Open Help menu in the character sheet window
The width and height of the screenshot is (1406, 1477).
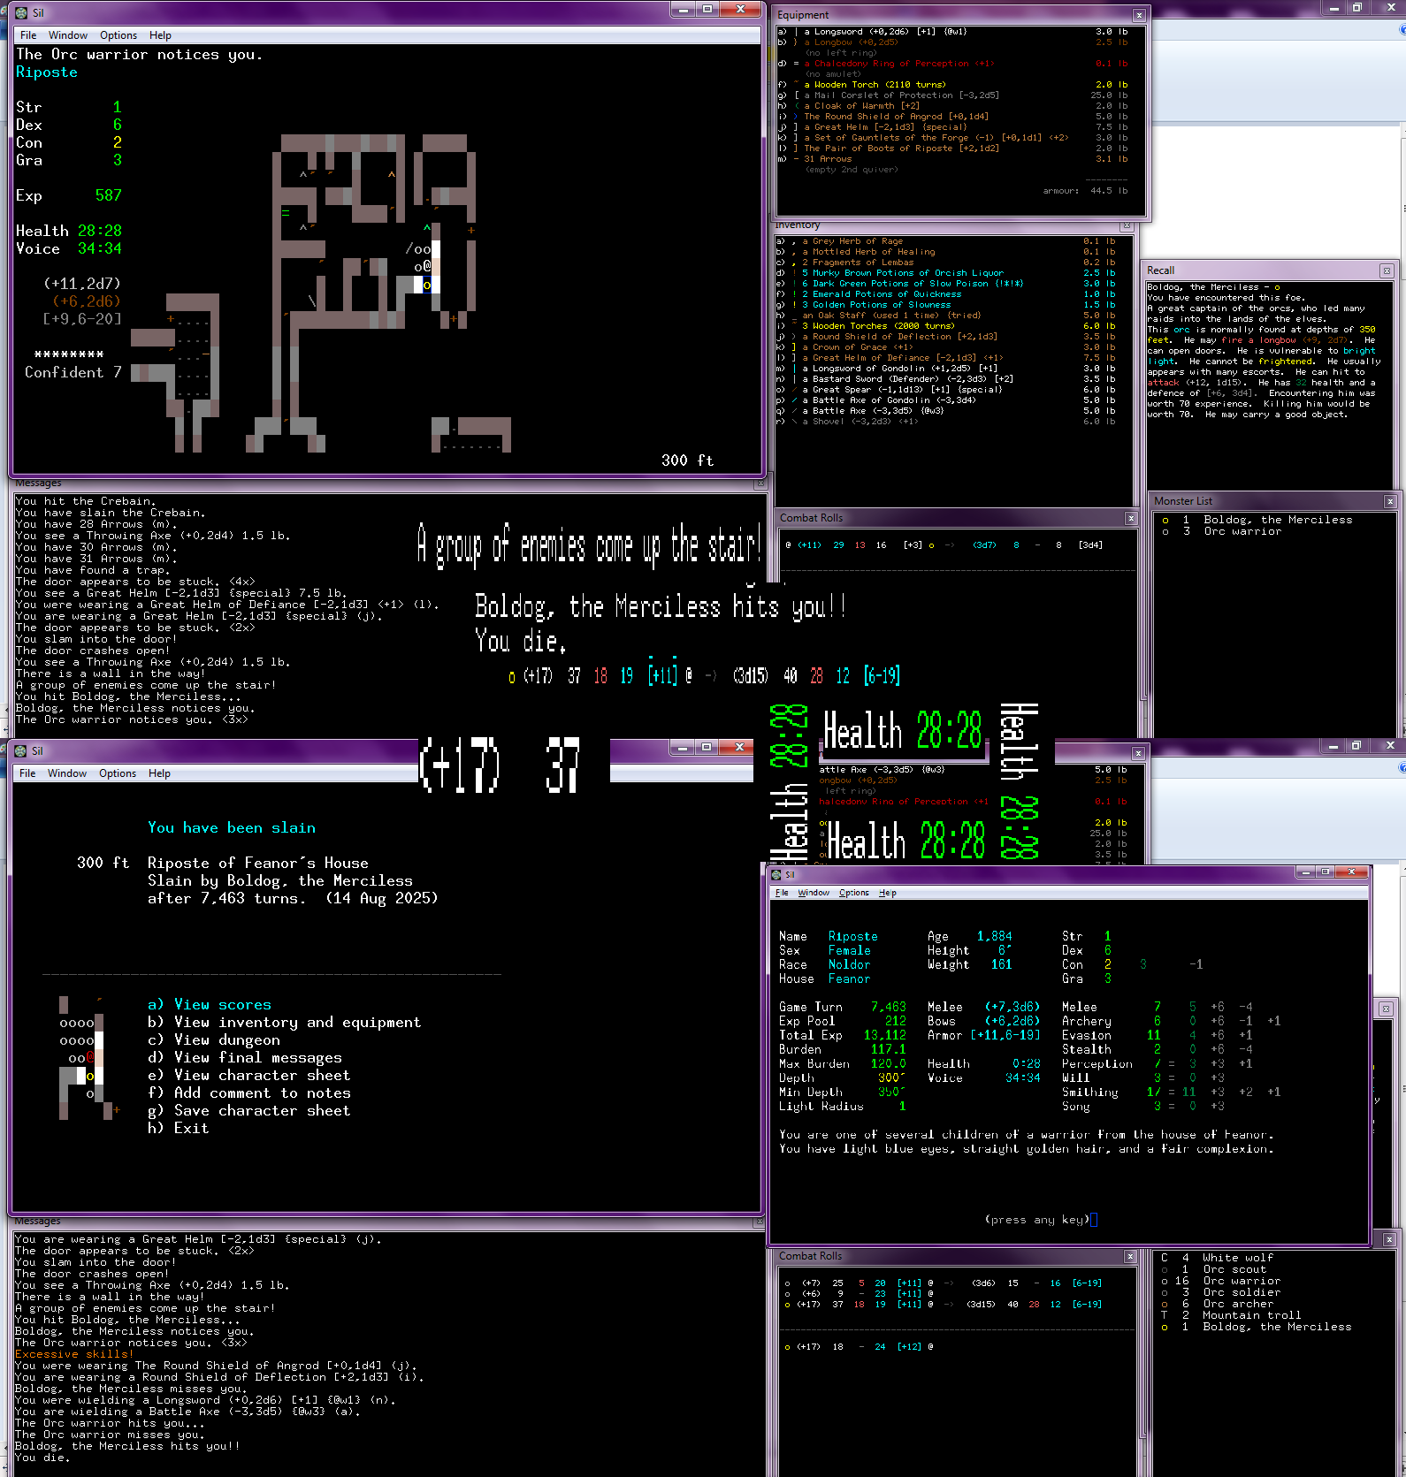[x=888, y=893]
